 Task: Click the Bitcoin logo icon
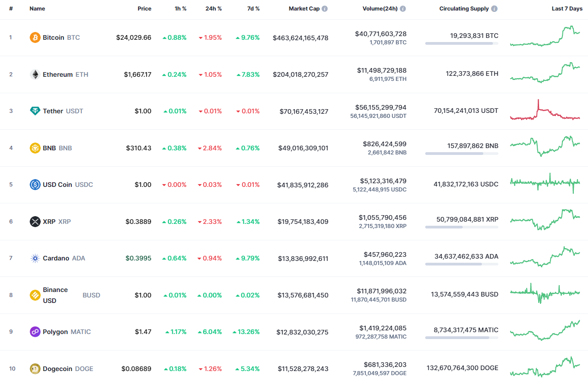tap(35, 37)
